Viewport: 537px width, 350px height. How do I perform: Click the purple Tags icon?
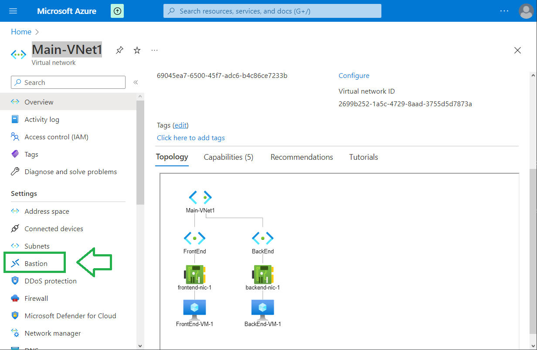coord(15,154)
